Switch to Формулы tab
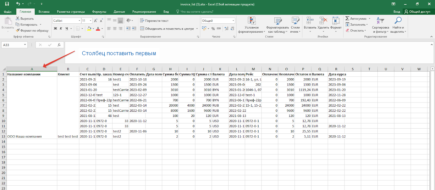The height and width of the screenshot is (190, 435). [99, 12]
